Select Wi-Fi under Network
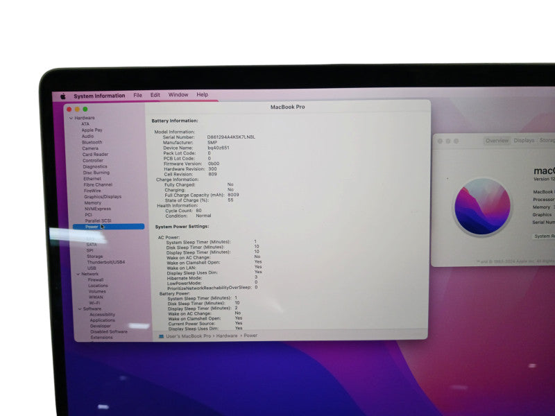This screenshot has width=555, height=416. 94,303
